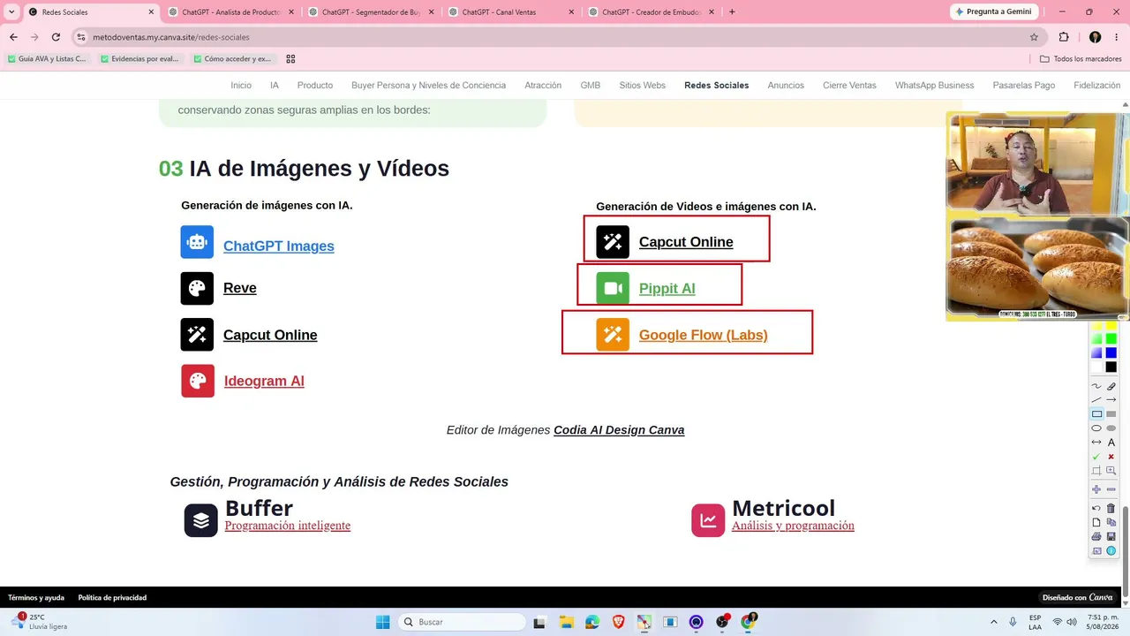Close the Redes Sociales tab

click(x=151, y=12)
